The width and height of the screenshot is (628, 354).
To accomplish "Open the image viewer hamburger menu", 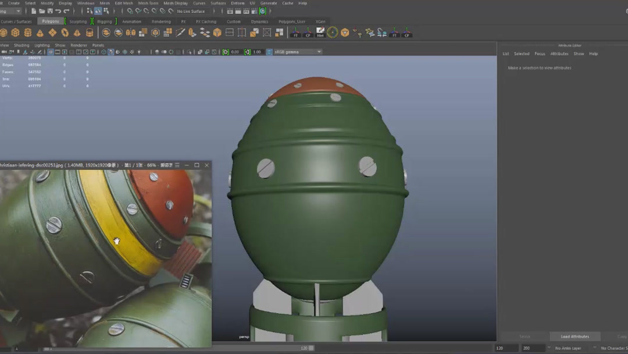I will pos(177,165).
